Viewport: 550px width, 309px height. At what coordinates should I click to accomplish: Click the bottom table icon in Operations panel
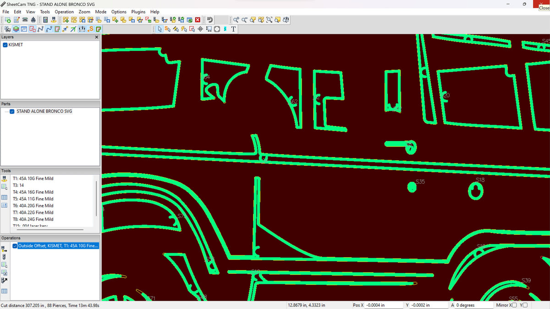(x=4, y=291)
